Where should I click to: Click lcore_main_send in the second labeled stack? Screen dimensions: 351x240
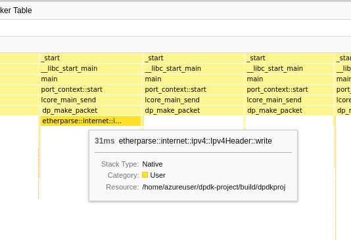pos(193,100)
